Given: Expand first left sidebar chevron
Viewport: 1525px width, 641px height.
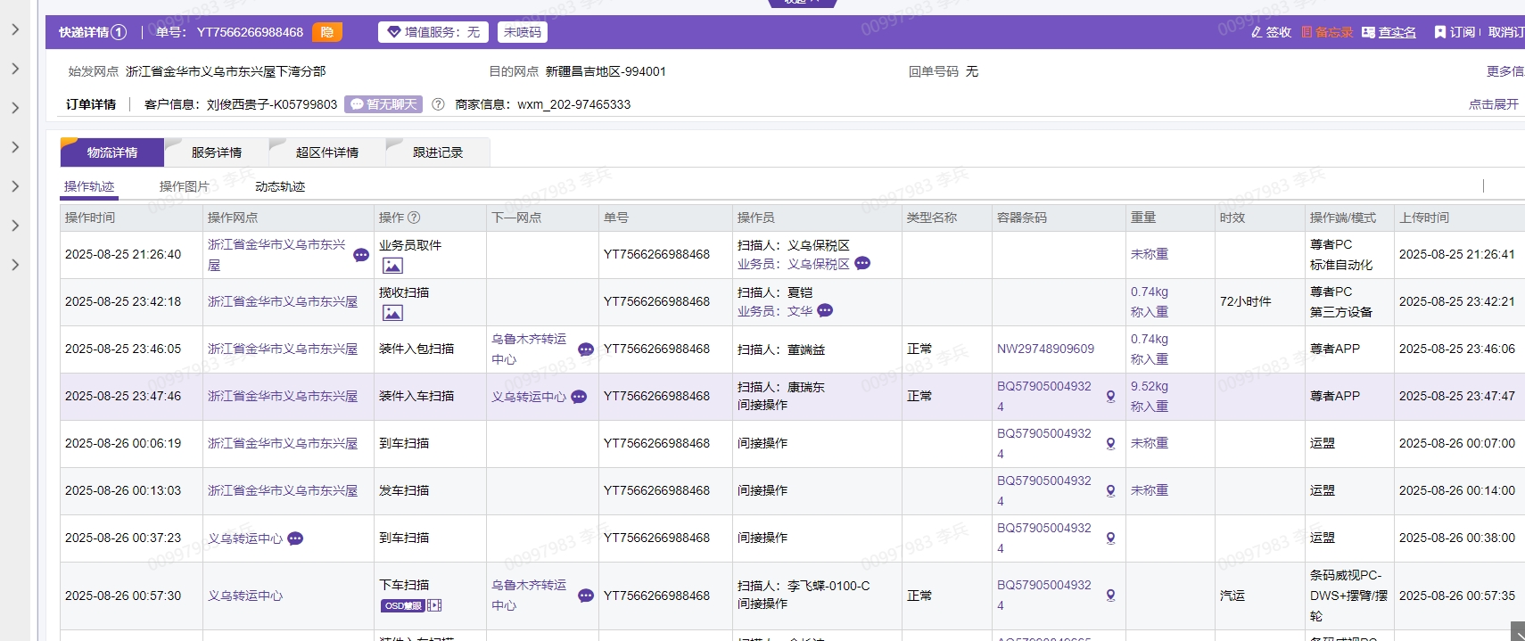Looking at the screenshot, I should tap(15, 29).
